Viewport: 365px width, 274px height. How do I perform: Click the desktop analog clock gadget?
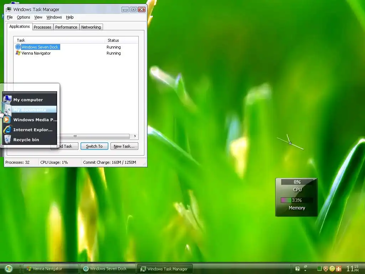coord(290,143)
